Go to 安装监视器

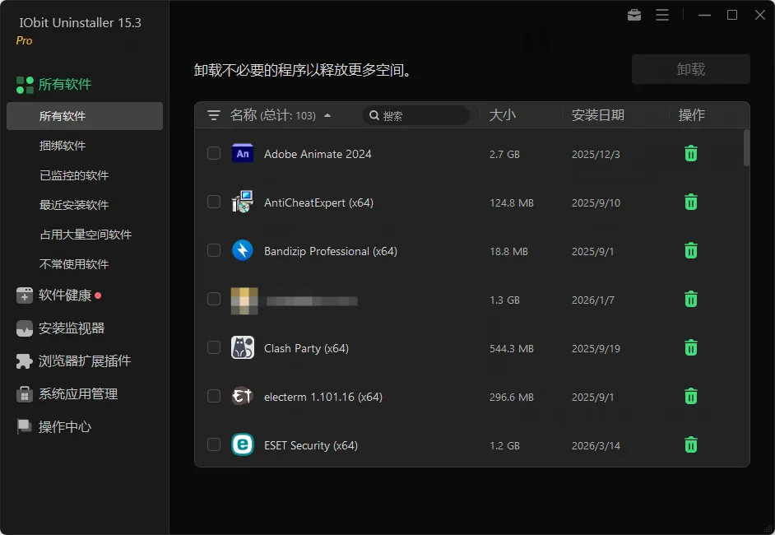click(x=72, y=328)
